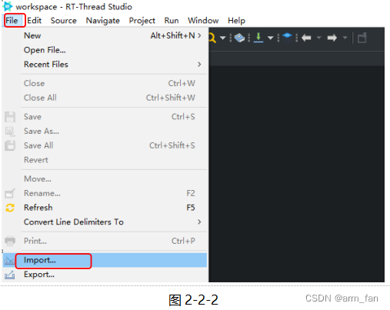Click the printer icon in File menu

pos(10,241)
